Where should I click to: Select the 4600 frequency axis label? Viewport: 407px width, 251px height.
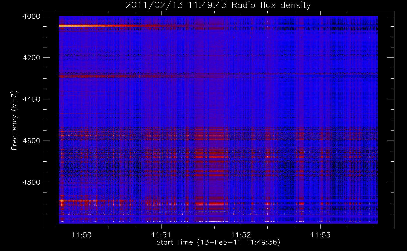point(31,141)
